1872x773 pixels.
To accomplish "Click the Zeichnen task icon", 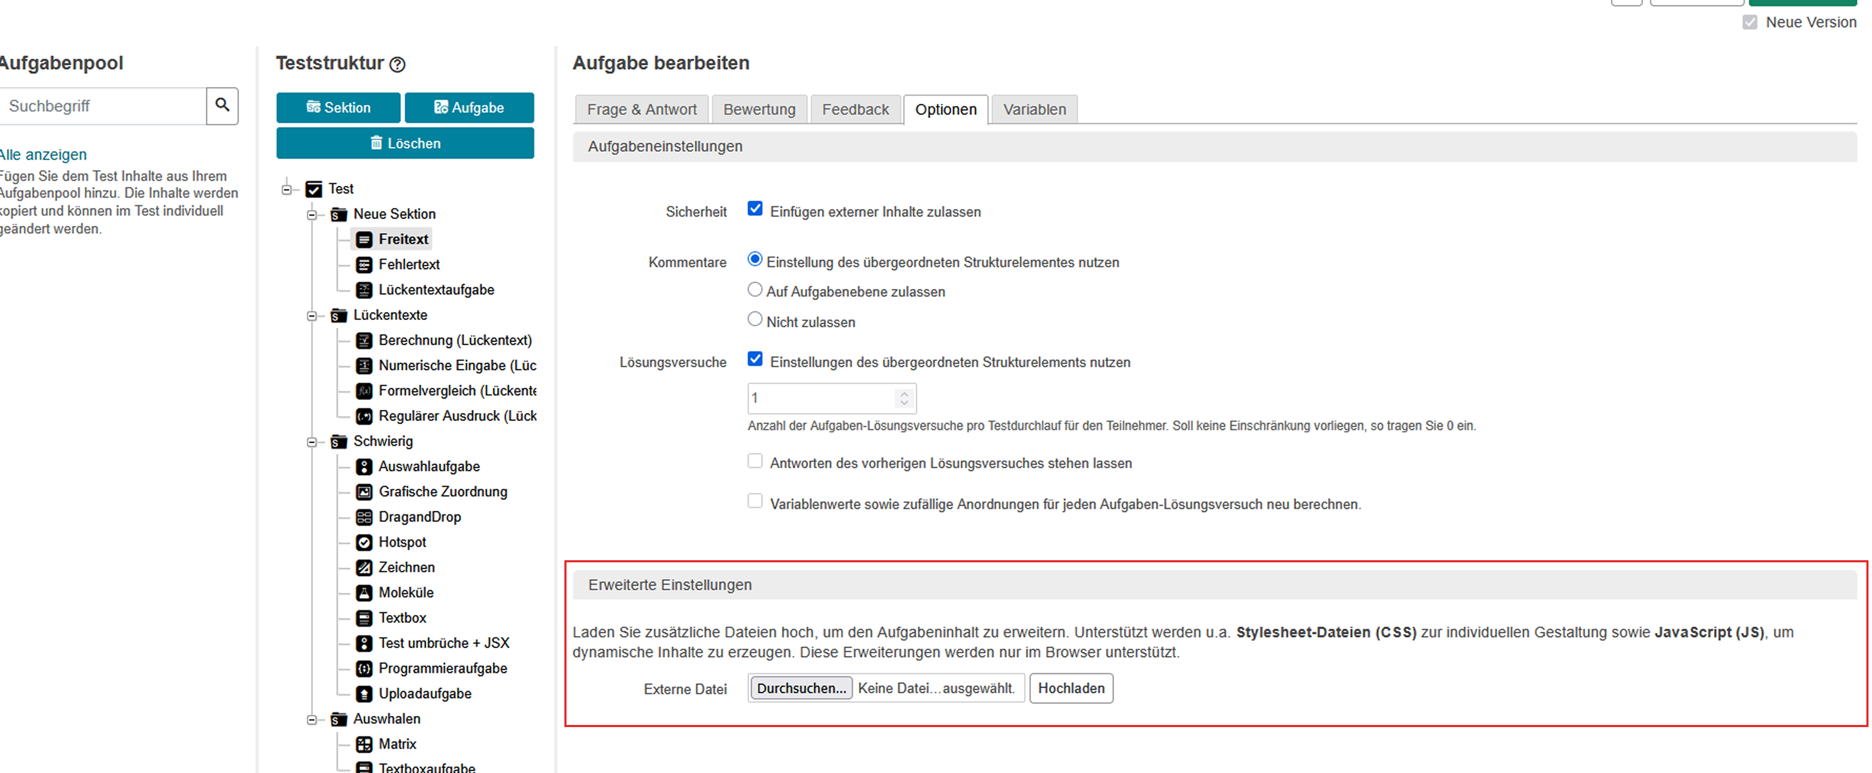I will click(364, 568).
